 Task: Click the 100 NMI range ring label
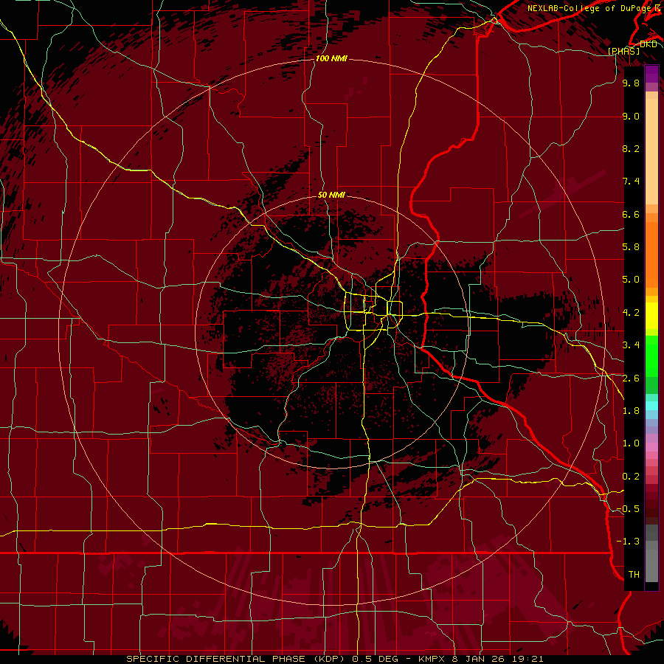pyautogui.click(x=331, y=58)
